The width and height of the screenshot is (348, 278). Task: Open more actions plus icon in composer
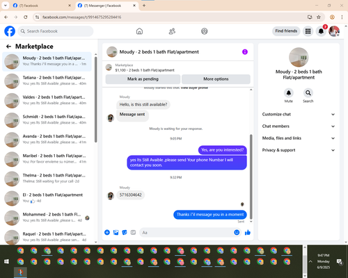pos(107,232)
